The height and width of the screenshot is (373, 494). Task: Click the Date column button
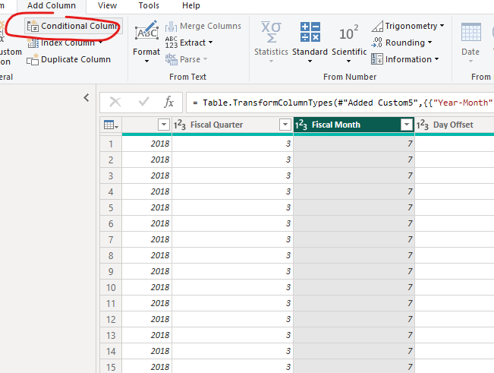[470, 42]
